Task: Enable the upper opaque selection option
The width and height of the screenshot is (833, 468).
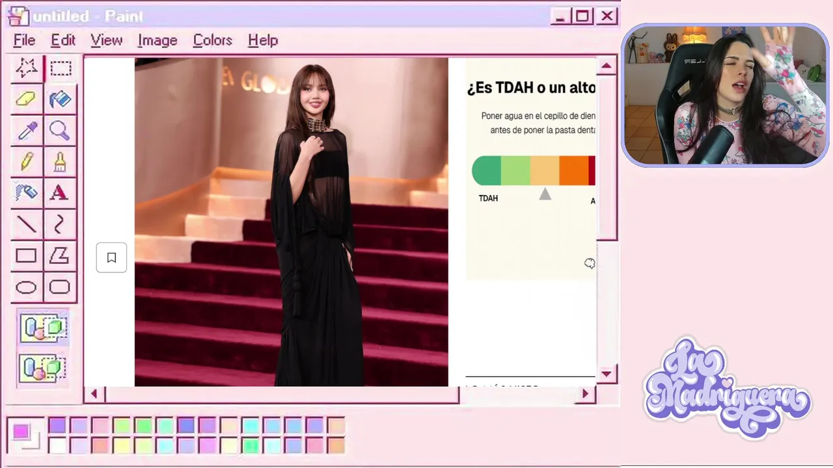Action: (43, 328)
